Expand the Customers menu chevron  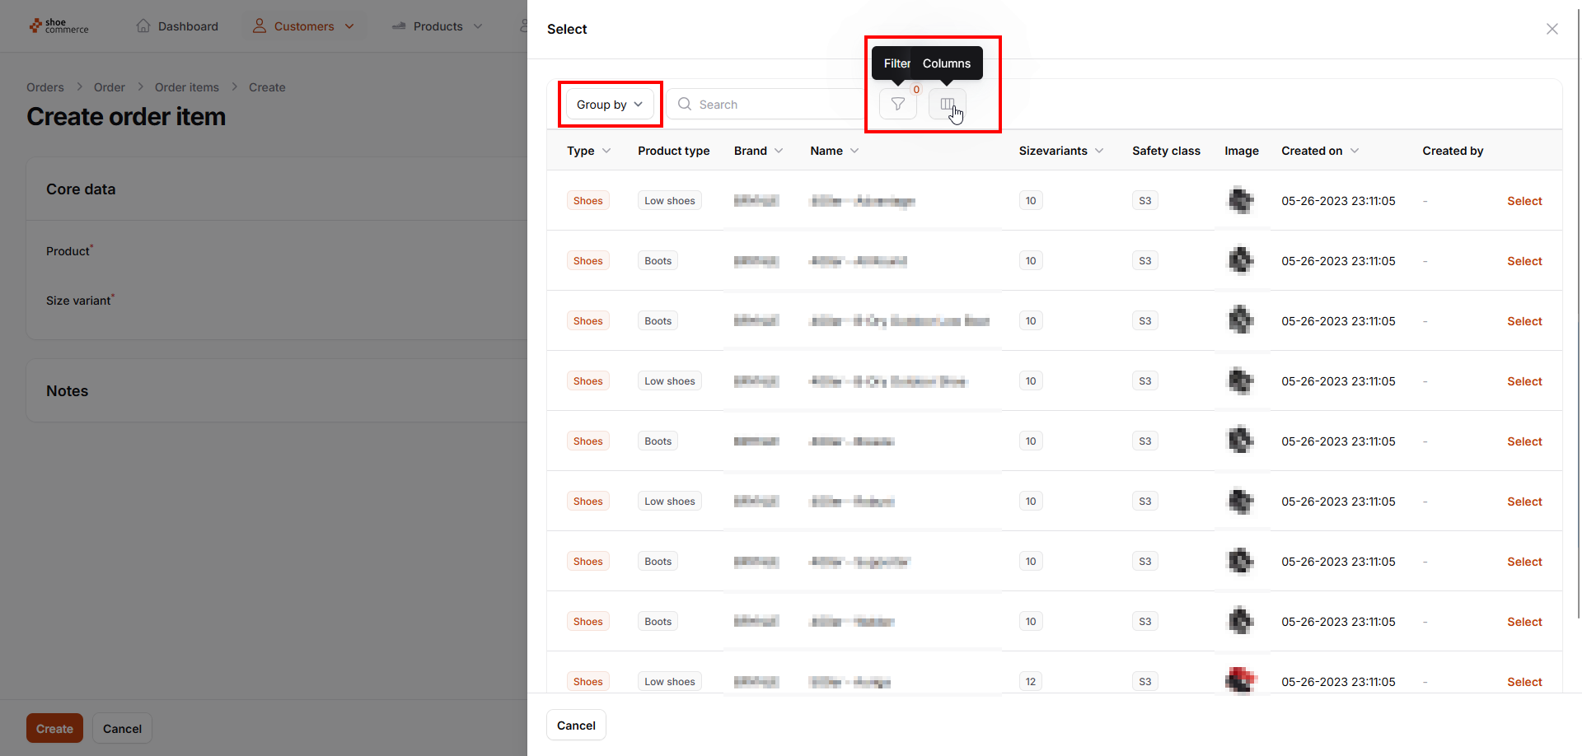349,26
